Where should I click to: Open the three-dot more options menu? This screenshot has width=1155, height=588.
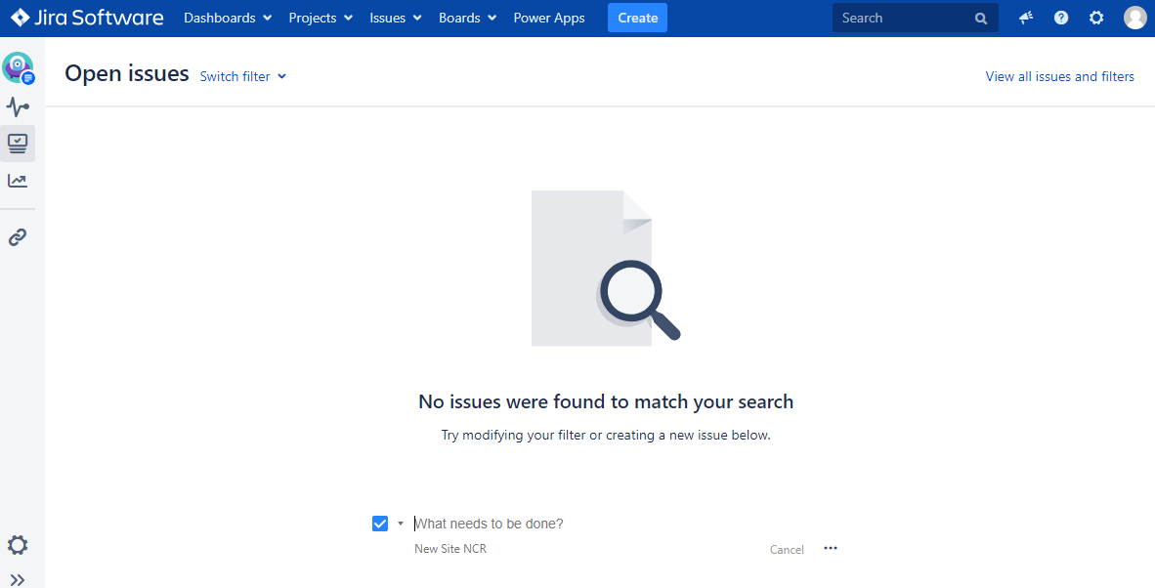[x=831, y=548]
